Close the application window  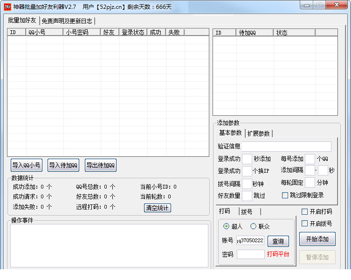tap(337, 5)
